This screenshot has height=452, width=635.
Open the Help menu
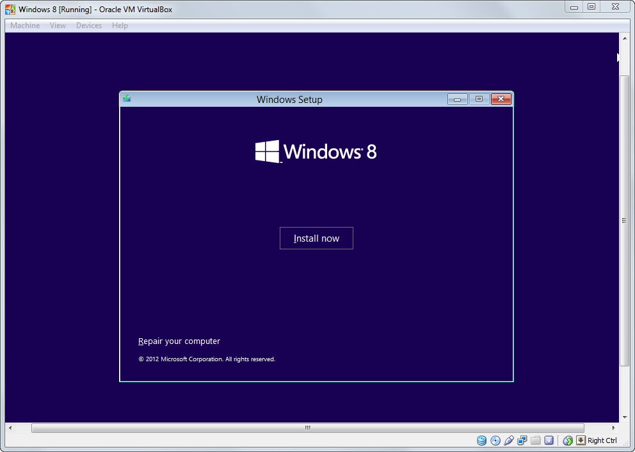click(x=120, y=26)
